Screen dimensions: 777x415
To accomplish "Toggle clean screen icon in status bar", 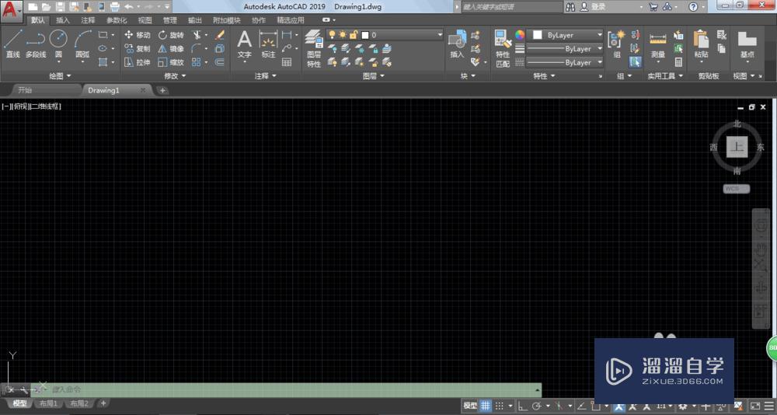I will point(755,406).
